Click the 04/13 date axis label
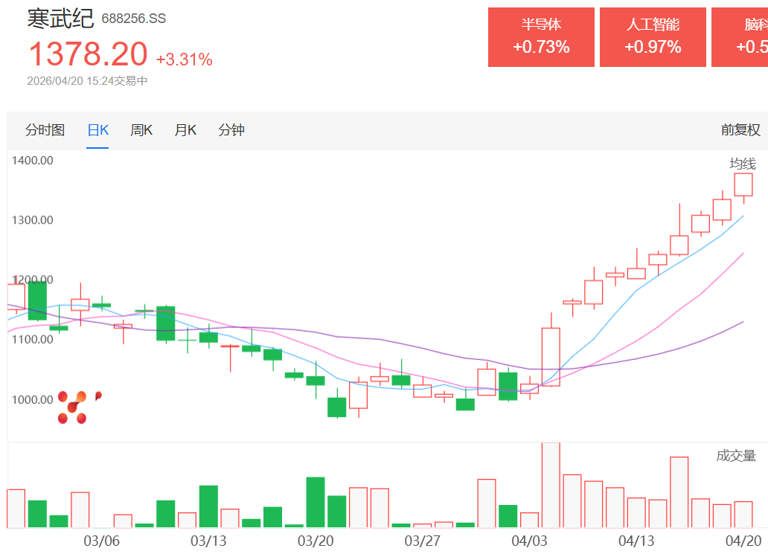This screenshot has width=768, height=557. coord(636,541)
